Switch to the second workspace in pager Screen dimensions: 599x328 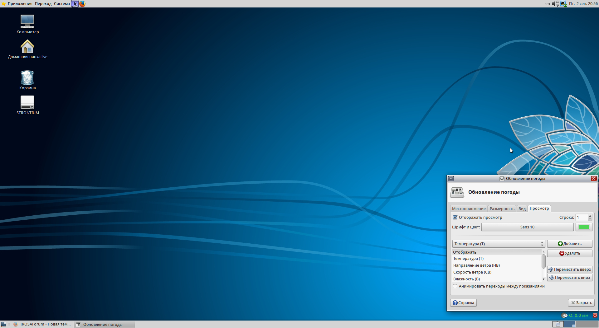[570, 324]
